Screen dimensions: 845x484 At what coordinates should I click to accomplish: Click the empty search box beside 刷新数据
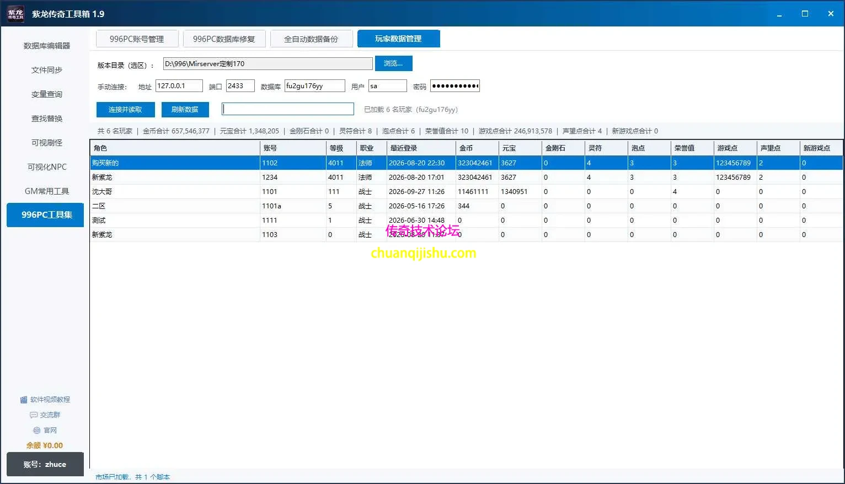[288, 109]
